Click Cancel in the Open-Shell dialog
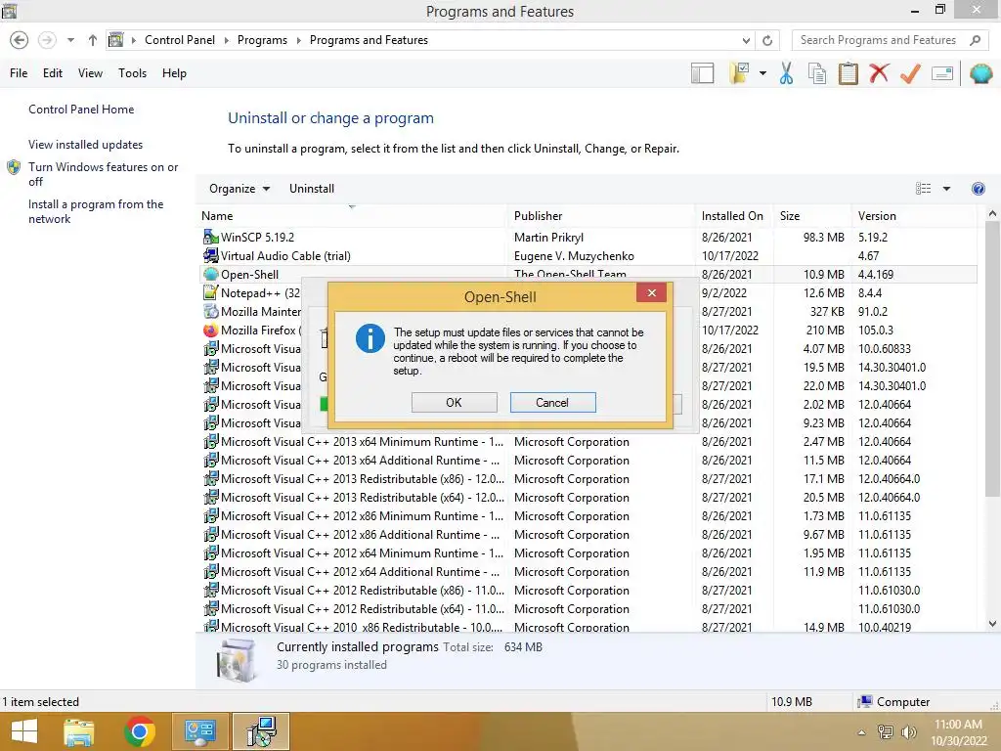 click(552, 402)
